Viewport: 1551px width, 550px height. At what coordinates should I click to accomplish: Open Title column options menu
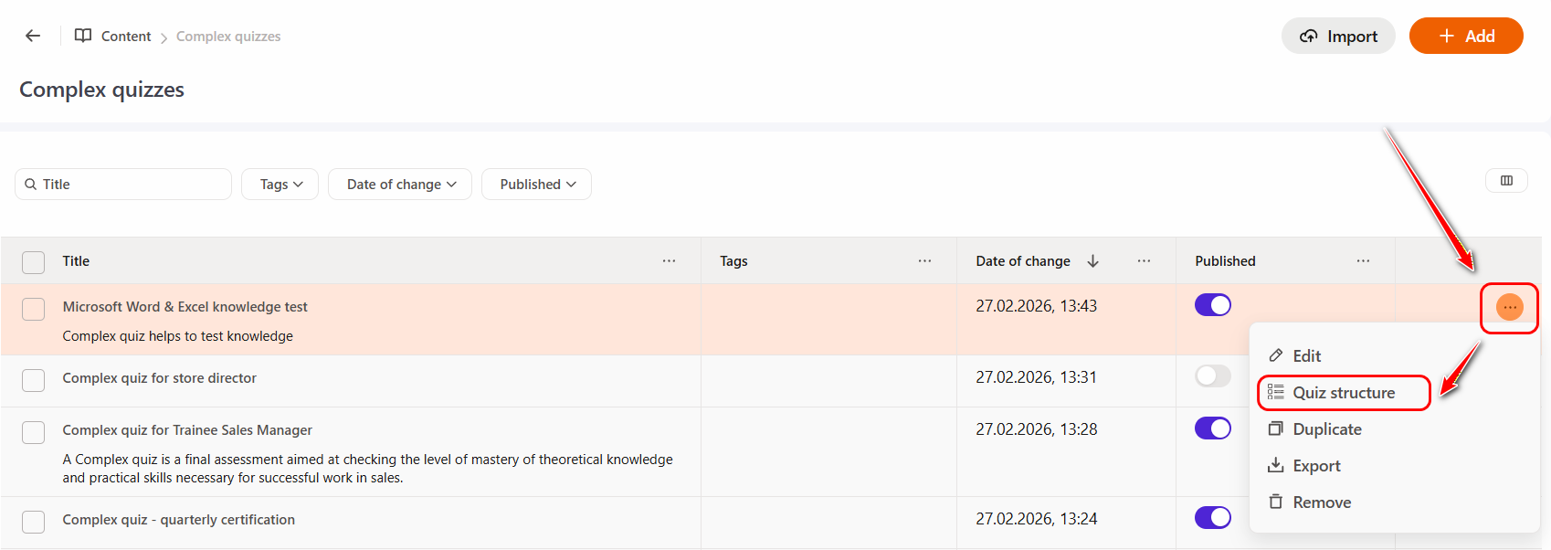[669, 261]
